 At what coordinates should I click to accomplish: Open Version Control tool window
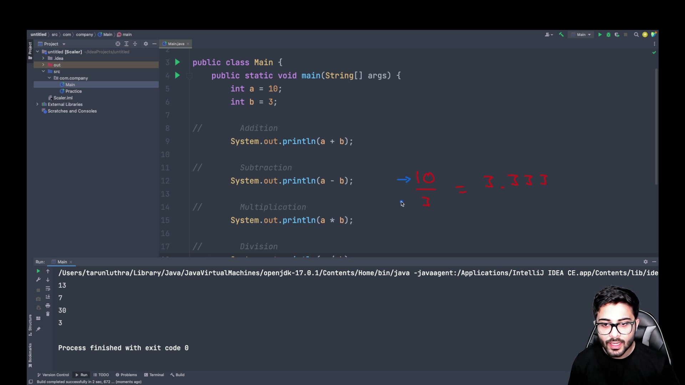(x=53, y=375)
